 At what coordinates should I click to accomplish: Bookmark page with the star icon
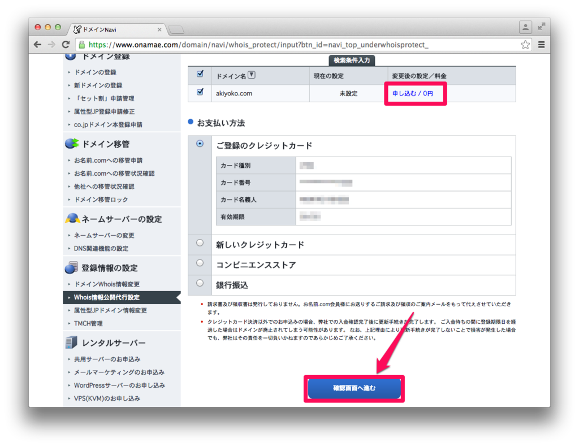pyautogui.click(x=525, y=45)
